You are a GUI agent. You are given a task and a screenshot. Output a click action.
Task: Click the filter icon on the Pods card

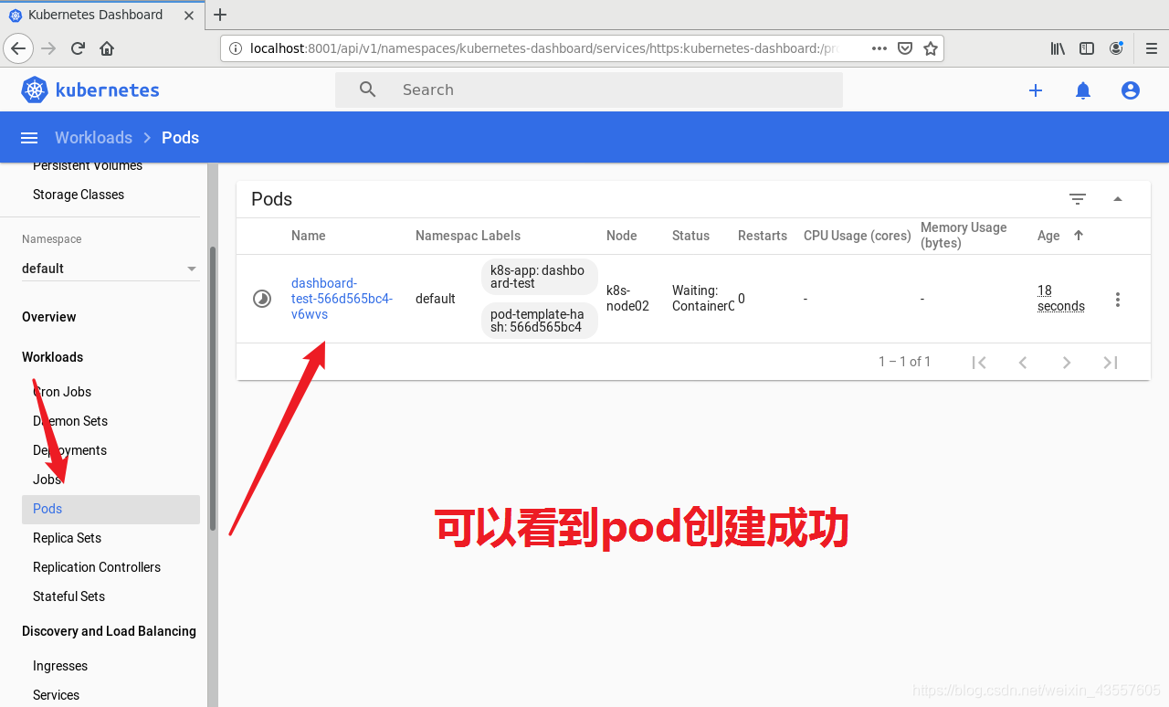[1078, 198]
